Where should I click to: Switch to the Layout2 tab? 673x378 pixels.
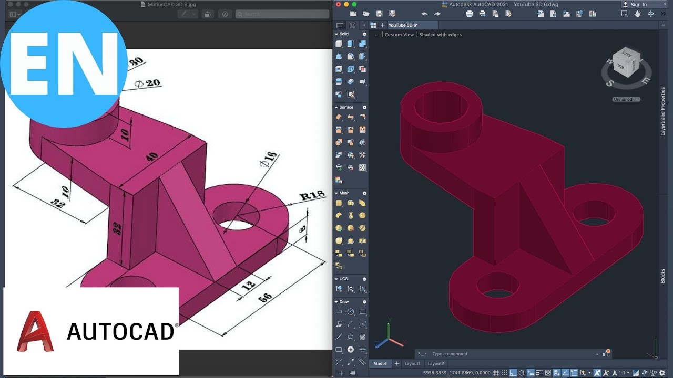tap(436, 363)
